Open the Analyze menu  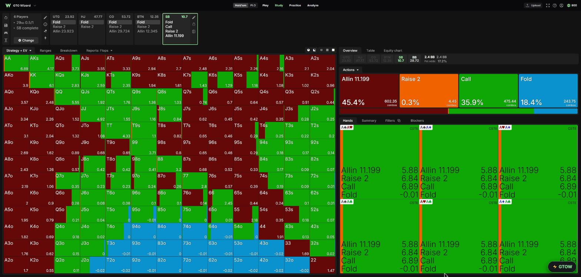click(313, 6)
